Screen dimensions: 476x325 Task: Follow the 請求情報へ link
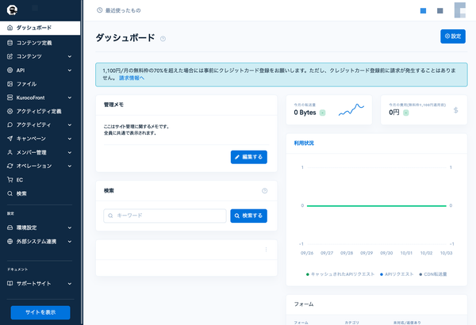tap(132, 78)
